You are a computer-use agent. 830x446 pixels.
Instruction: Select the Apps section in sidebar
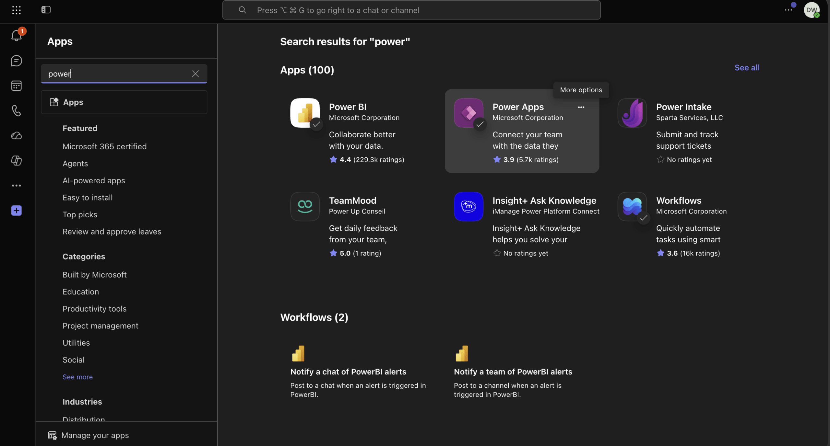point(124,102)
